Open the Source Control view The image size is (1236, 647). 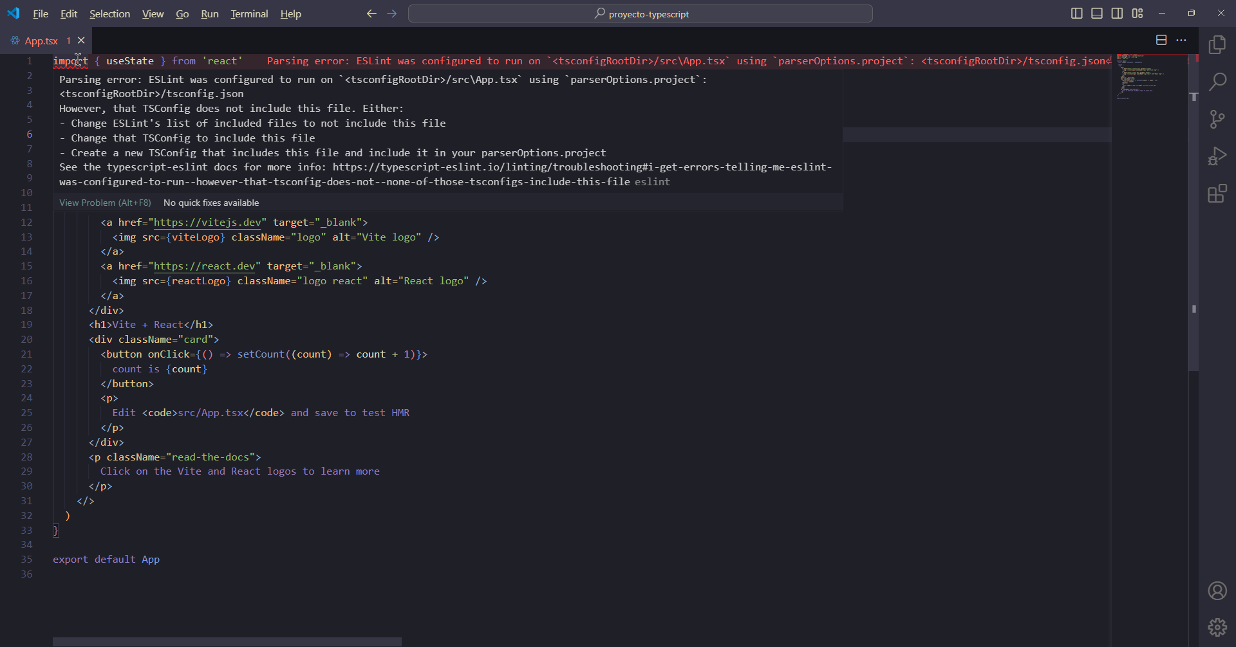pyautogui.click(x=1217, y=119)
